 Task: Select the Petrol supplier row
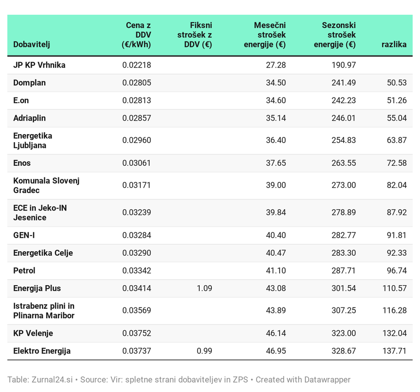(24, 271)
